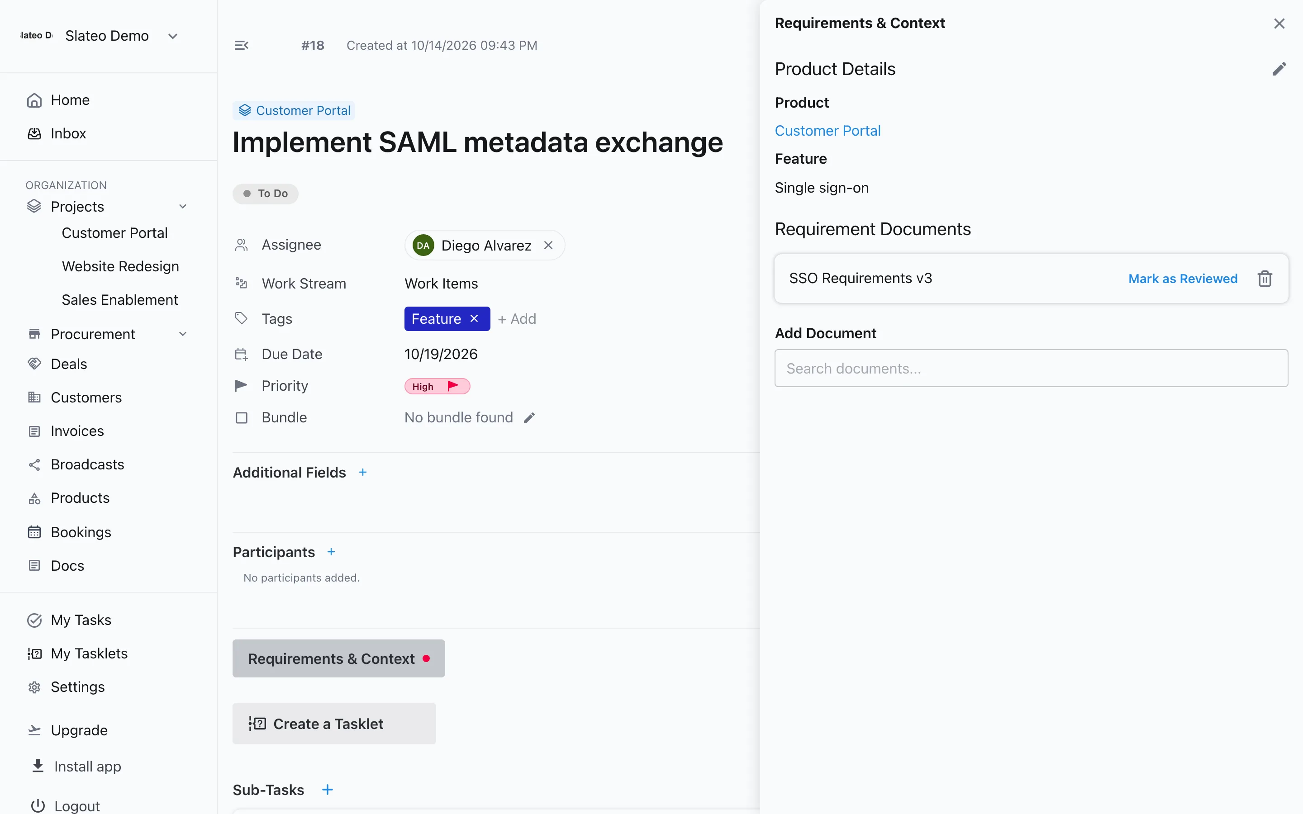Click + Add tag button
The image size is (1303, 814).
(516, 319)
